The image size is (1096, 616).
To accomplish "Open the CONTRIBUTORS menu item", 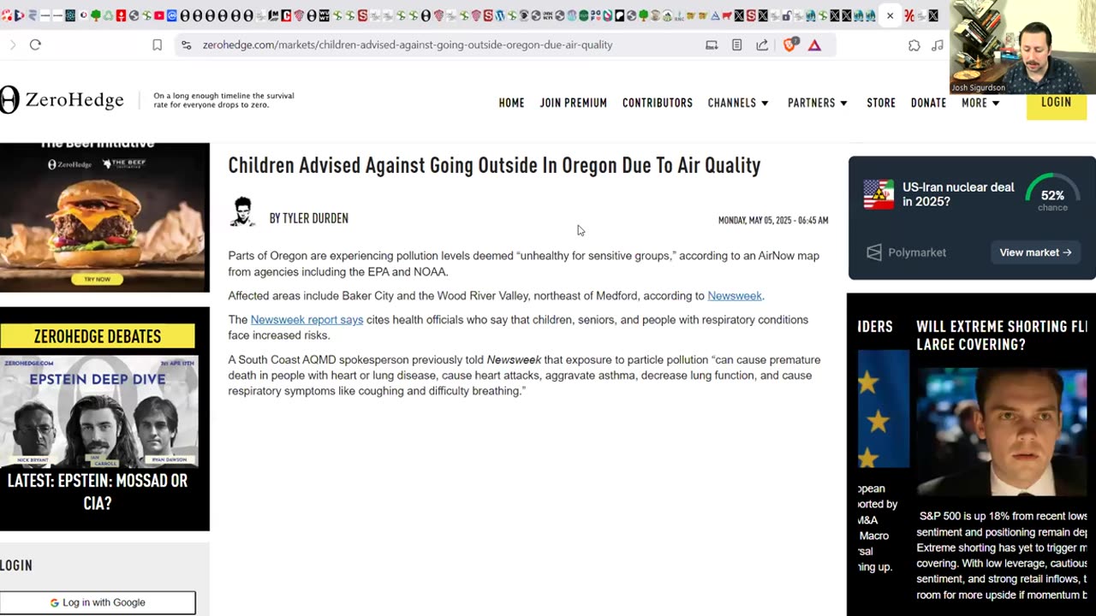I will (x=657, y=103).
